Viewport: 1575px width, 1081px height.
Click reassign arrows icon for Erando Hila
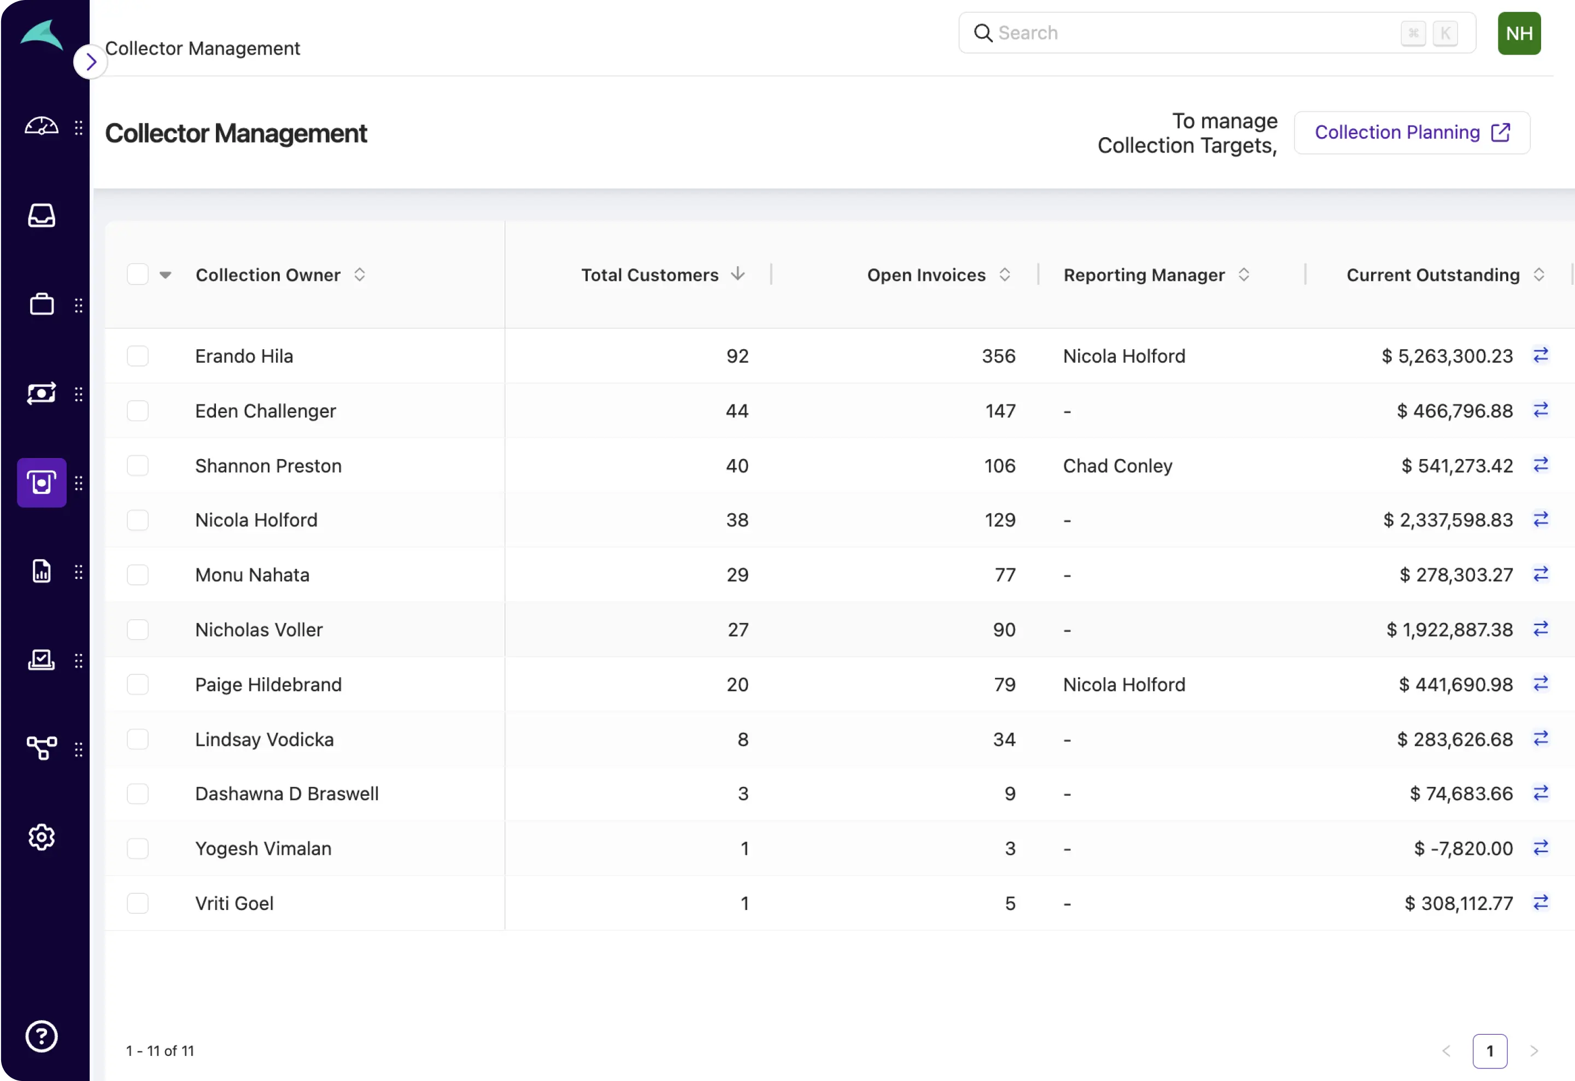click(1541, 356)
